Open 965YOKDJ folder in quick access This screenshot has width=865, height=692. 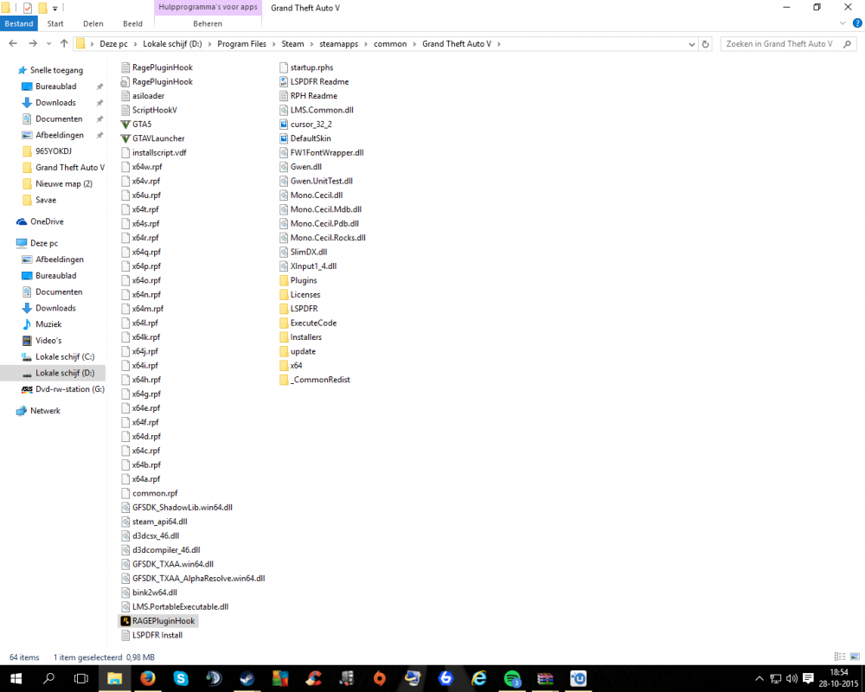[48, 151]
